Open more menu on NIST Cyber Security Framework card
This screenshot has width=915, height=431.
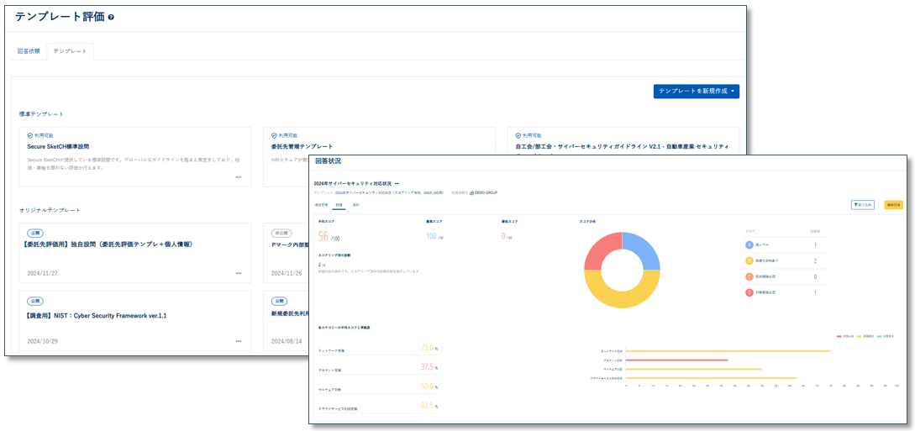point(238,341)
